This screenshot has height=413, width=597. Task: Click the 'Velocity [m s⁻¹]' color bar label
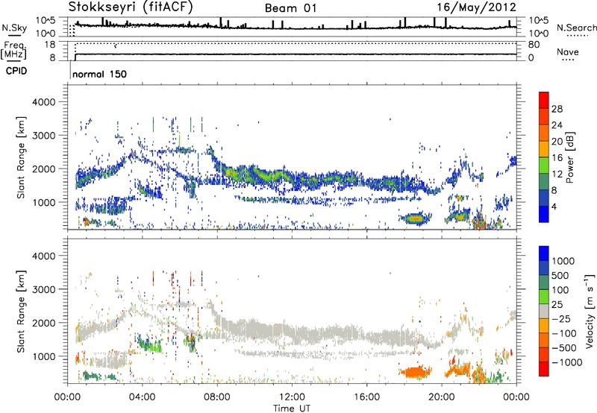590,311
